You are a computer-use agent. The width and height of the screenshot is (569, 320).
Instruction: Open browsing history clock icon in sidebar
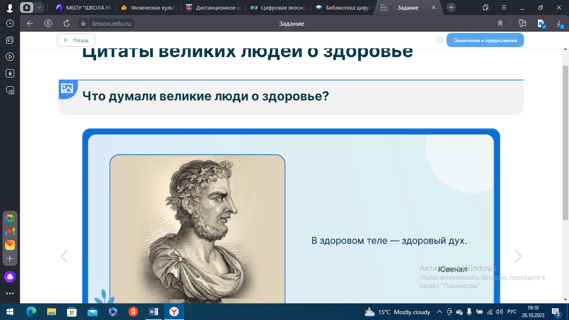(10, 23)
